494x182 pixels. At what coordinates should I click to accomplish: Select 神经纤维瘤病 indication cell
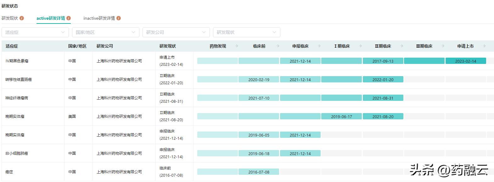pyautogui.click(x=17, y=98)
